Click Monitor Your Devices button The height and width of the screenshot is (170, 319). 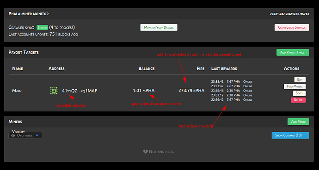click(159, 27)
